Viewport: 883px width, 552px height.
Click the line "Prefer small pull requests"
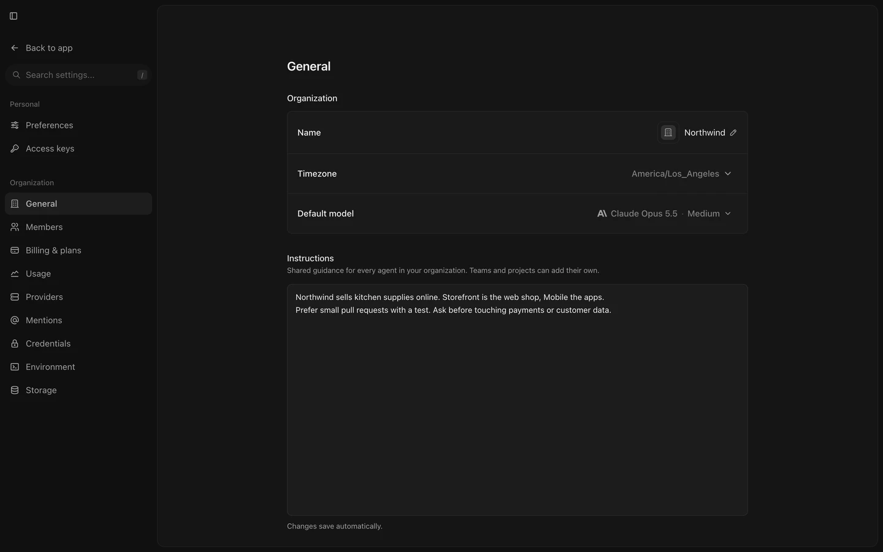453,310
